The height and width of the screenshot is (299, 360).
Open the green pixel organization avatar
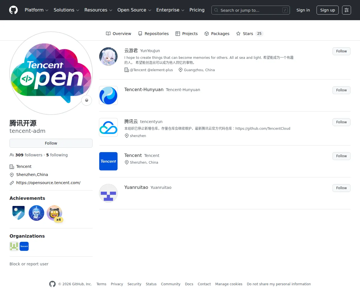click(x=14, y=246)
